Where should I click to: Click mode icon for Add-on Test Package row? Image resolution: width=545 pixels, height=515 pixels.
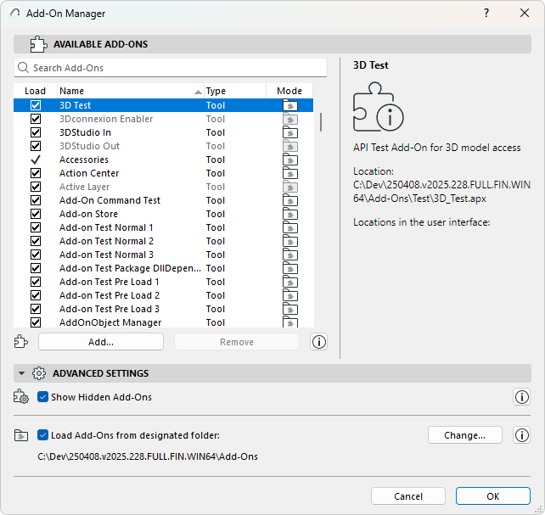tap(290, 268)
